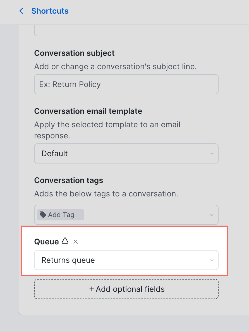Click the tags description text
This screenshot has width=249, height=332.
(x=106, y=194)
